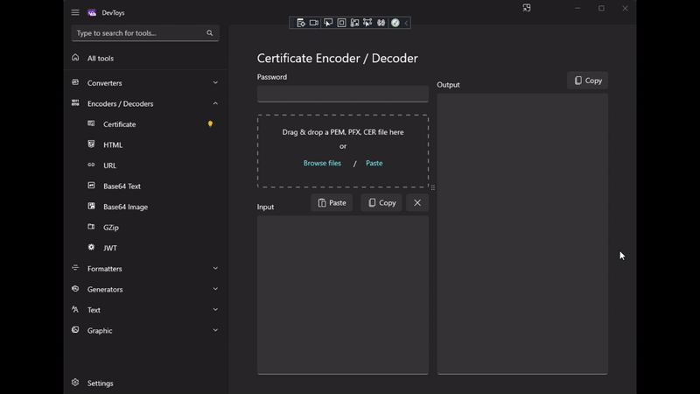Click the URL link icon

(91, 165)
